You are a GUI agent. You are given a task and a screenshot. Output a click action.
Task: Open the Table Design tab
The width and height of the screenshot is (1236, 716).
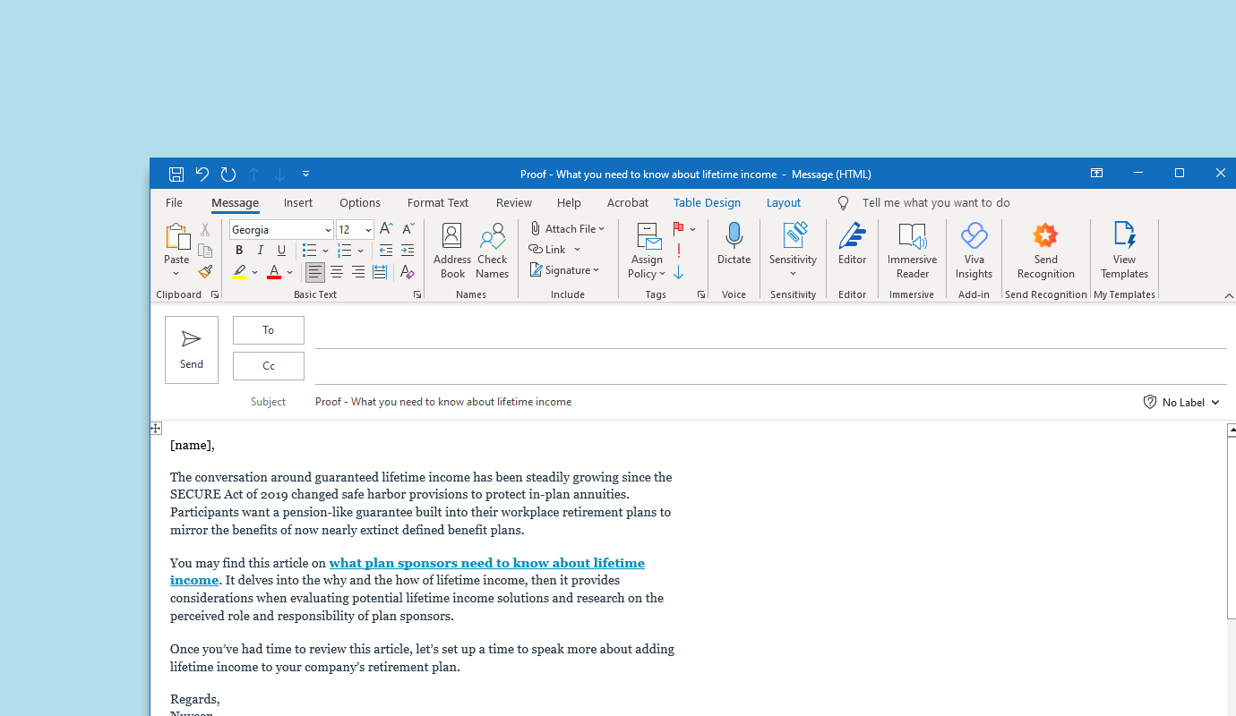[x=707, y=202]
